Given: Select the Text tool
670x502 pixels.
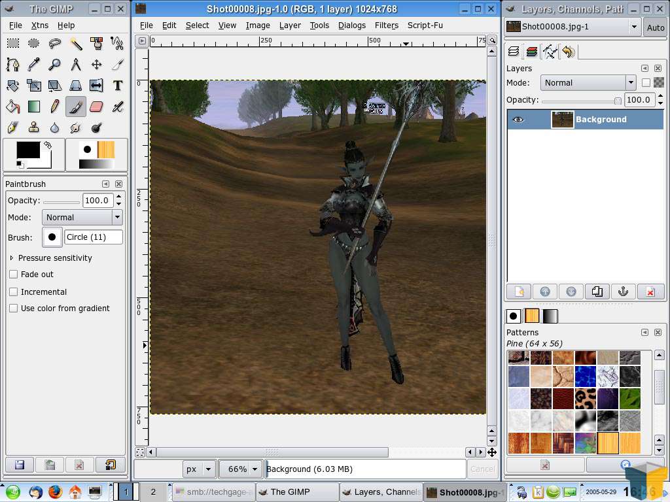Looking at the screenshot, I should [118, 86].
